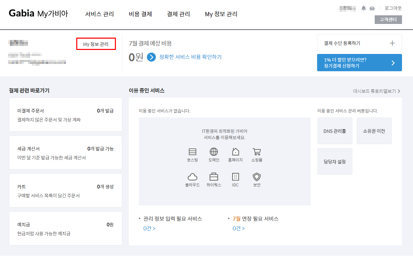Image resolution: width=413 pixels, height=258 pixels.
Task: Select the homepage house icon
Action: (235, 152)
